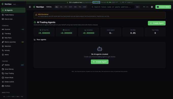Click the Your agents heading
Viewport: 173px width, 99px height.
coord(41,39)
